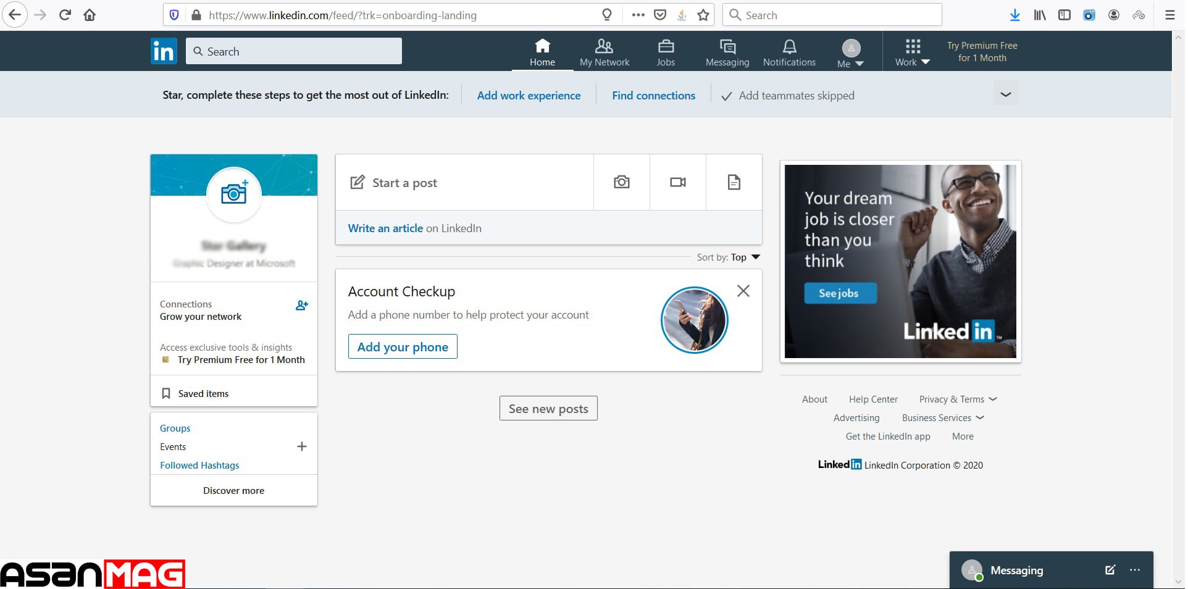Click the Firefox account icon

coord(1114,15)
